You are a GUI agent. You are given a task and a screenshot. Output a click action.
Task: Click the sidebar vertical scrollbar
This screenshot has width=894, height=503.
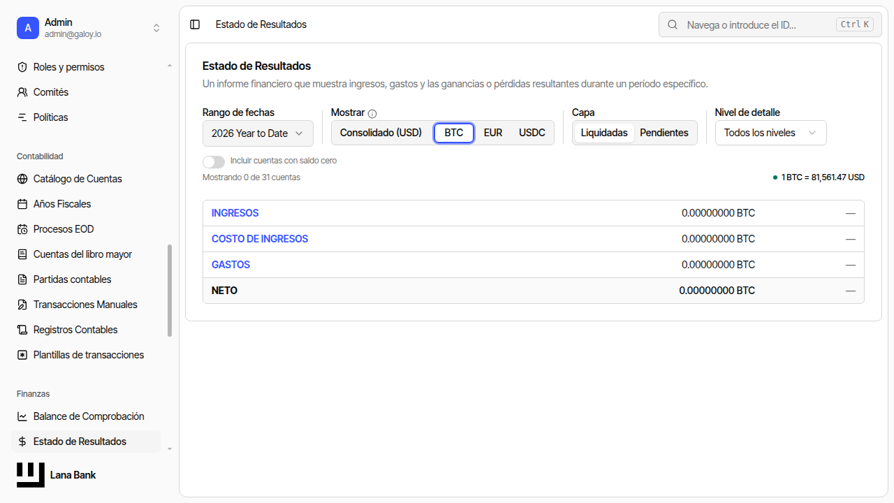point(170,290)
